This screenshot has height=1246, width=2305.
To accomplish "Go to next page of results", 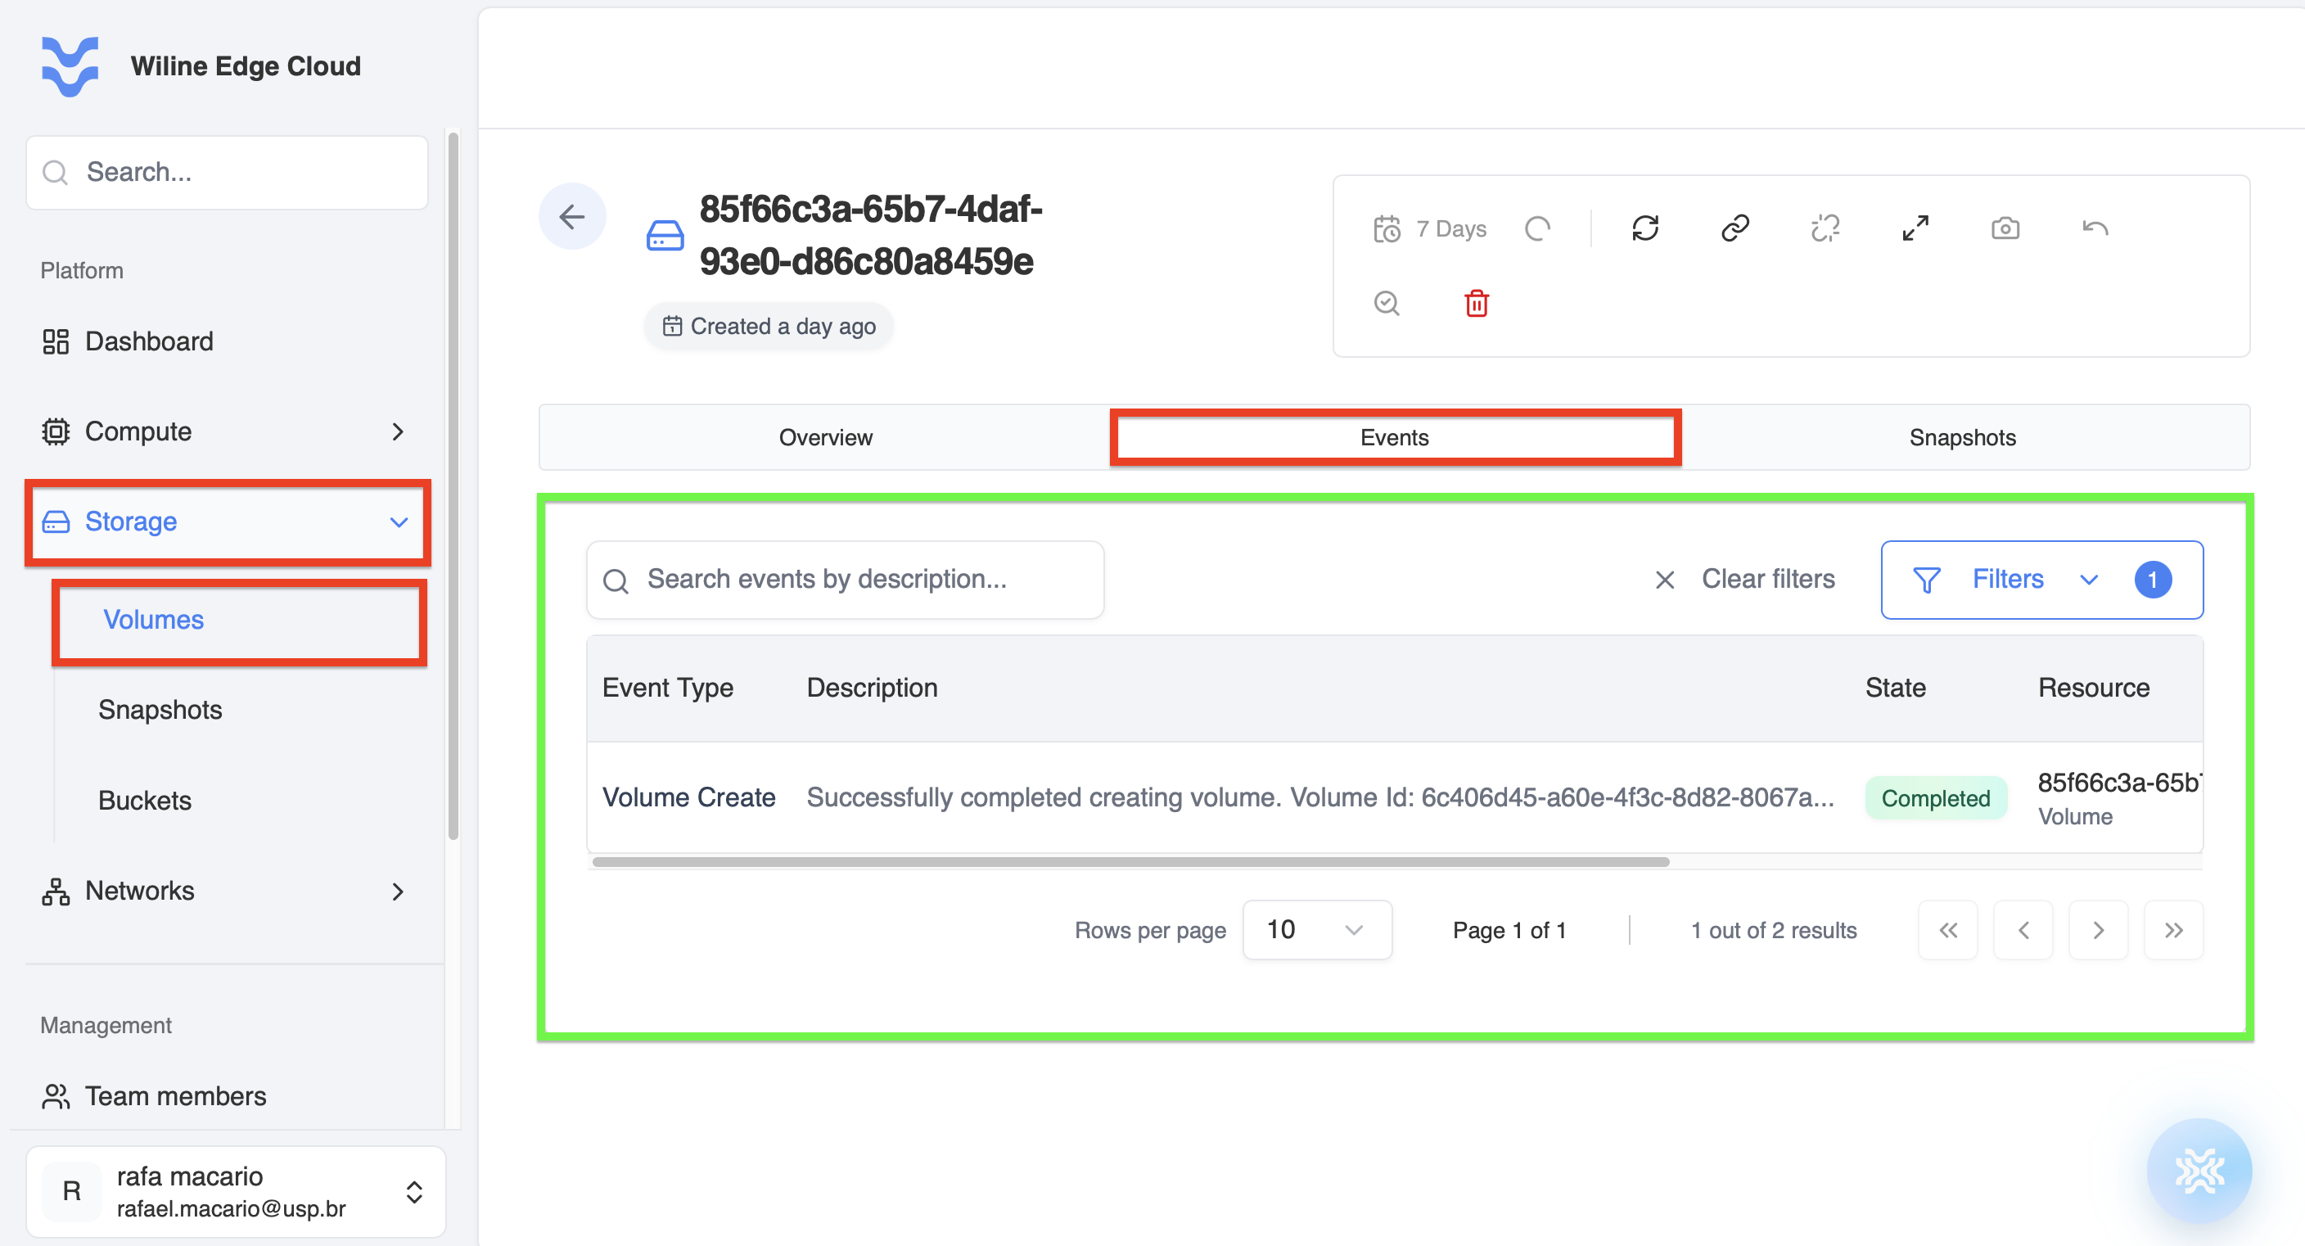I will [2098, 931].
